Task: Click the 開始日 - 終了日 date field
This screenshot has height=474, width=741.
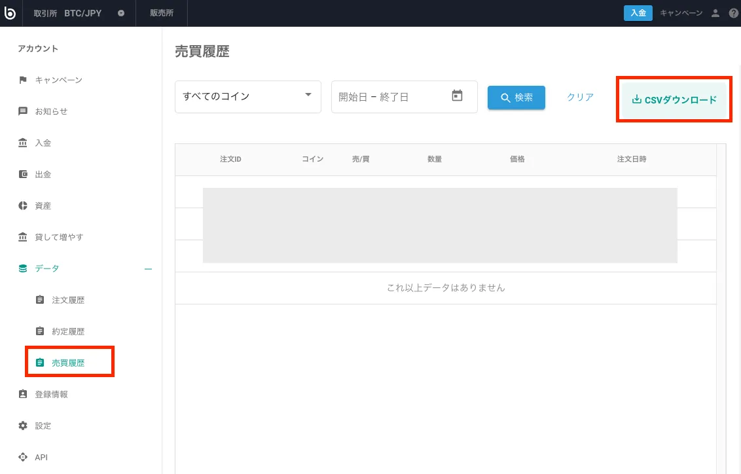Action: 389,97
